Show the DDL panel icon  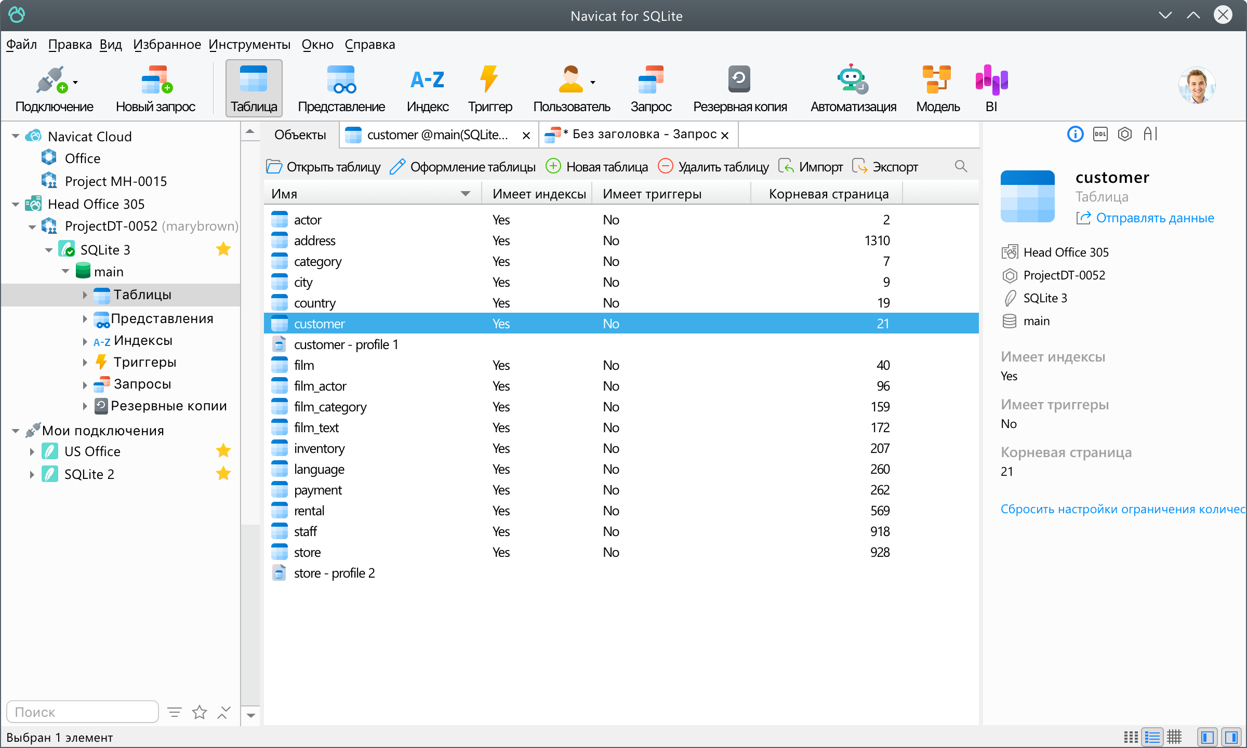(1100, 134)
